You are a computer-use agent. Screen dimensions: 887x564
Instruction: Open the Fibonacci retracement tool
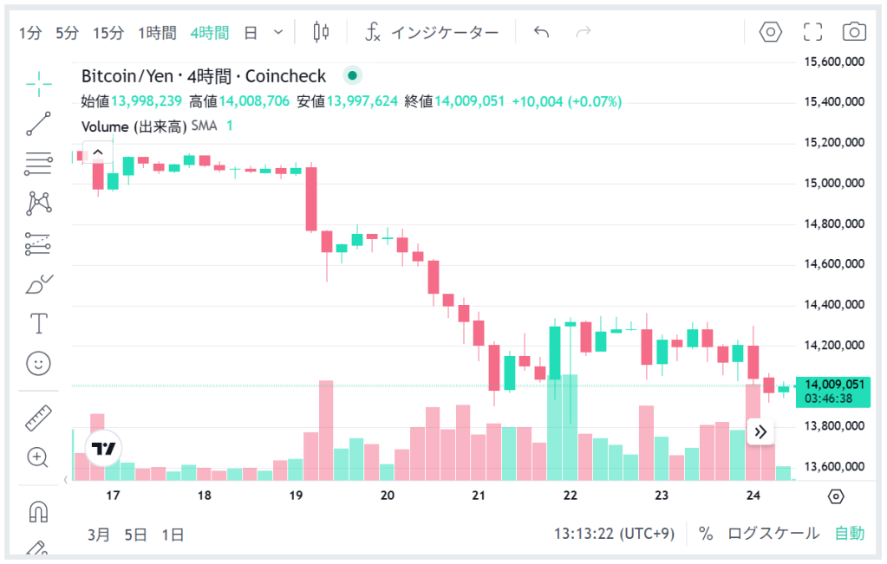coord(39,163)
